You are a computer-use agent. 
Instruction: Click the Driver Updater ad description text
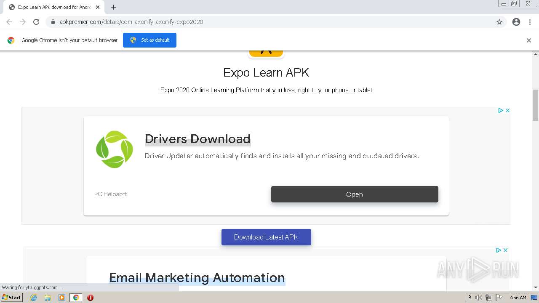[282, 156]
